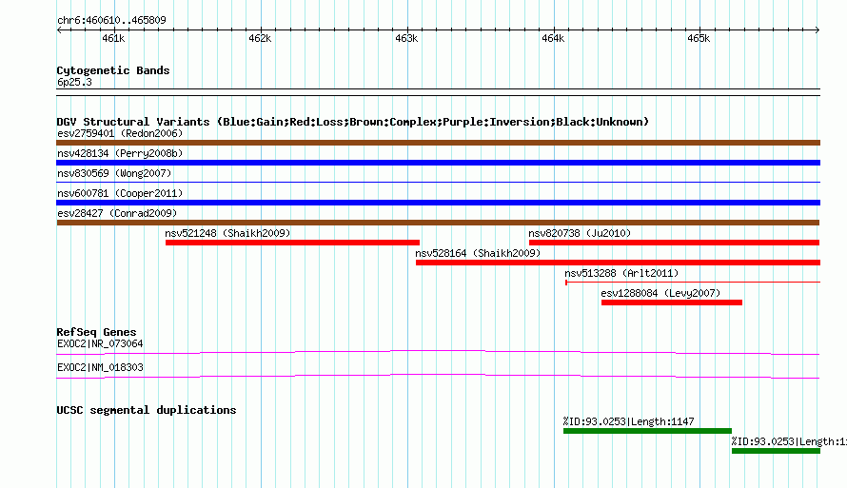Viewport: 847px width, 488px height.
Task: Click the 465k ruler tick label
Action: tap(699, 38)
